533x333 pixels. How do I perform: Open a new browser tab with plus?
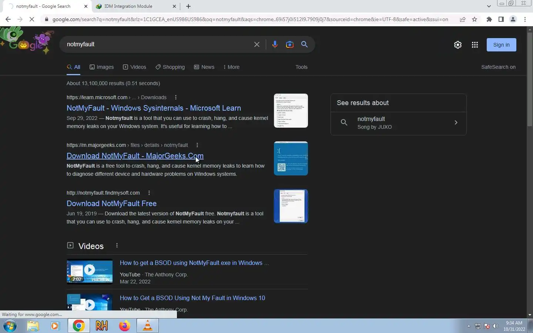coord(188,6)
